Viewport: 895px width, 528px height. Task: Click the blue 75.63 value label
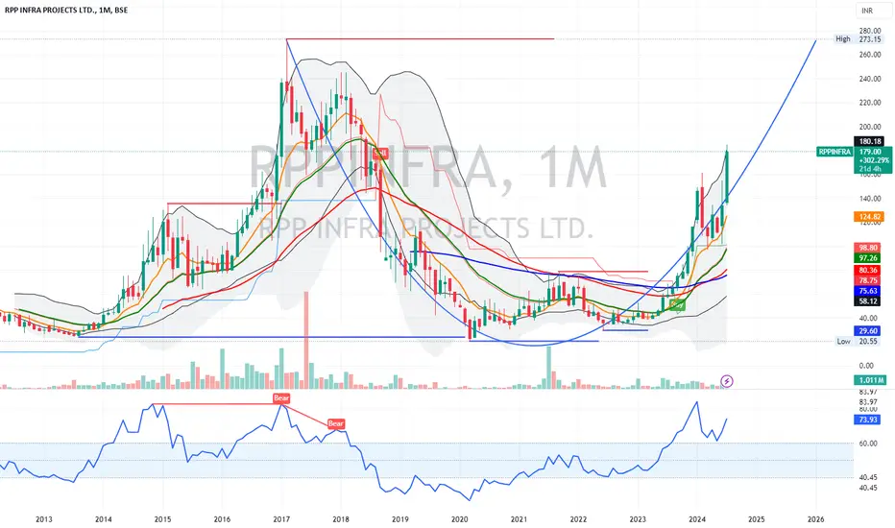(867, 291)
